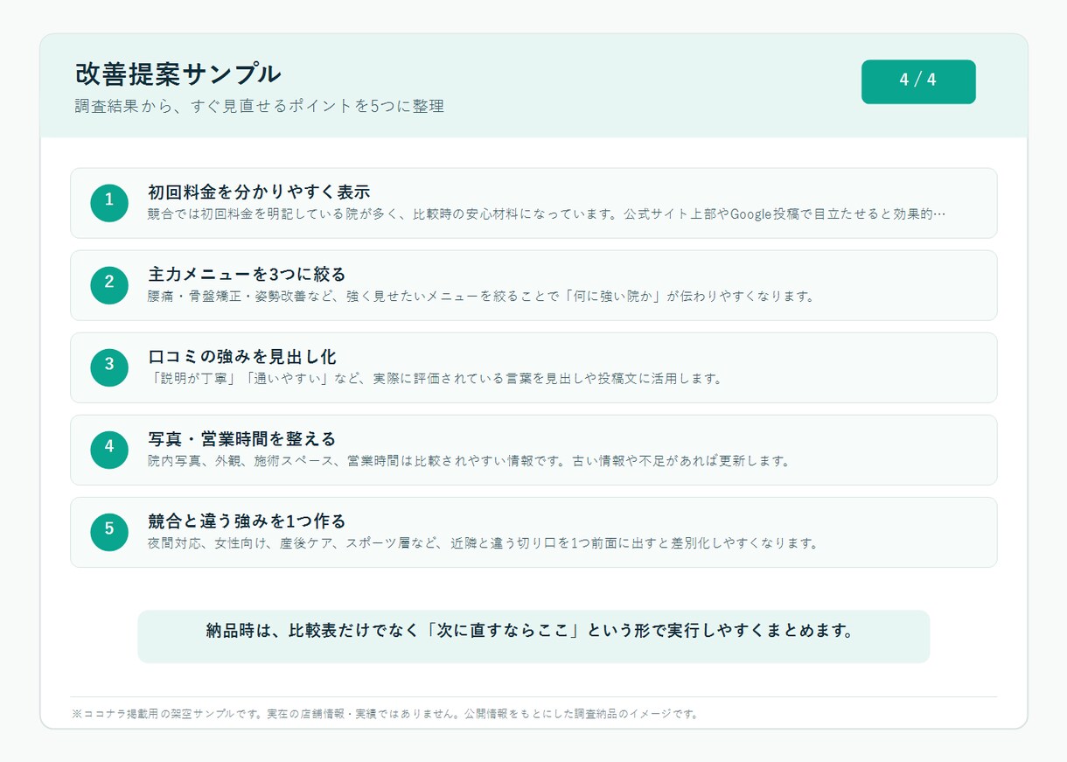This screenshot has width=1067, height=762.
Task: Click subtitle 調査結果から、すぐ見直せるポイントを5つに整理
Action: coord(260,107)
